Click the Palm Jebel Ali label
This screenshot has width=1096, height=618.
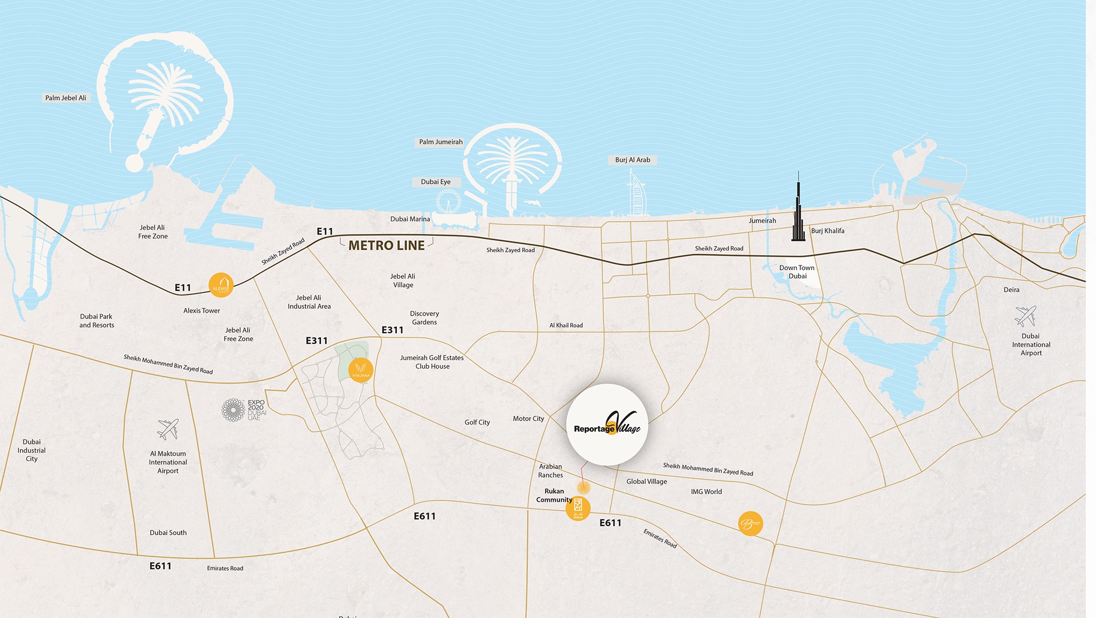66,98
